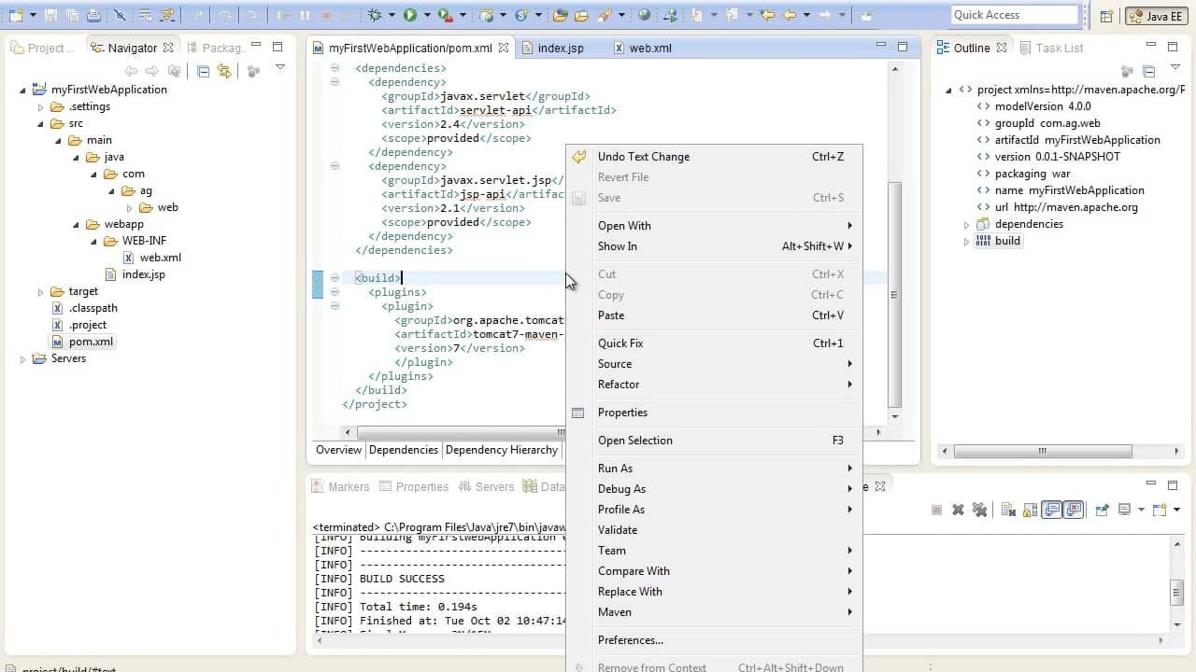Toggle show console on standard output change
This screenshot has height=672, width=1196.
(1053, 510)
